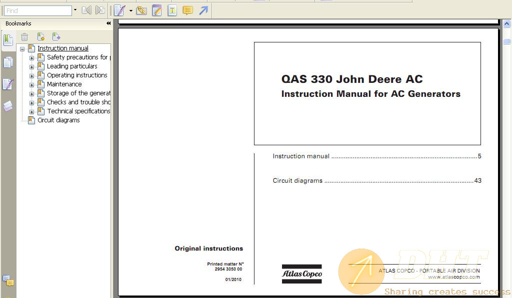Go to Maintenance bookmark
512x298 pixels.
[64, 84]
